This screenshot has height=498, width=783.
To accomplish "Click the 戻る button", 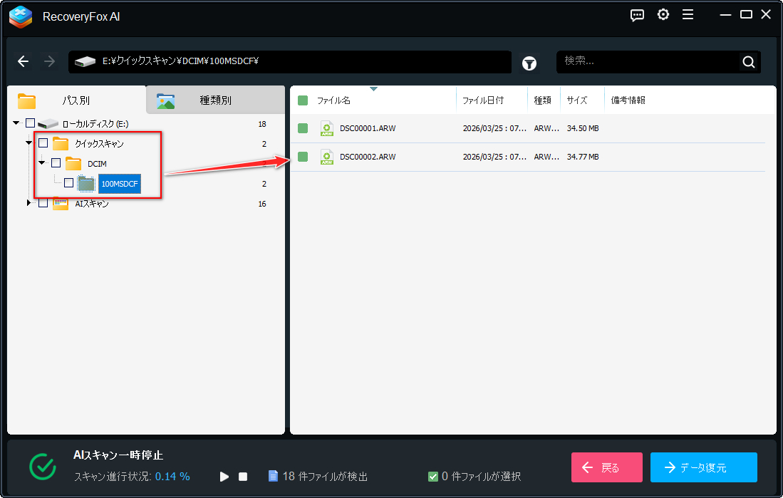I will pyautogui.click(x=607, y=467).
